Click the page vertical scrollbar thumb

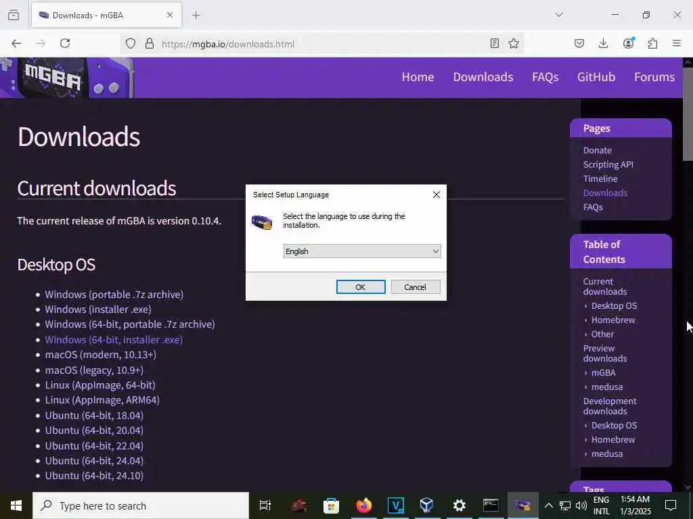688,114
